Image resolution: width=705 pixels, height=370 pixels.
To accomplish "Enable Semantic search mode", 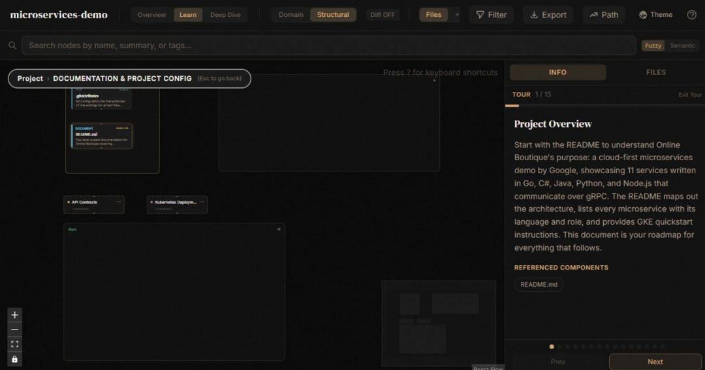I will (x=683, y=46).
